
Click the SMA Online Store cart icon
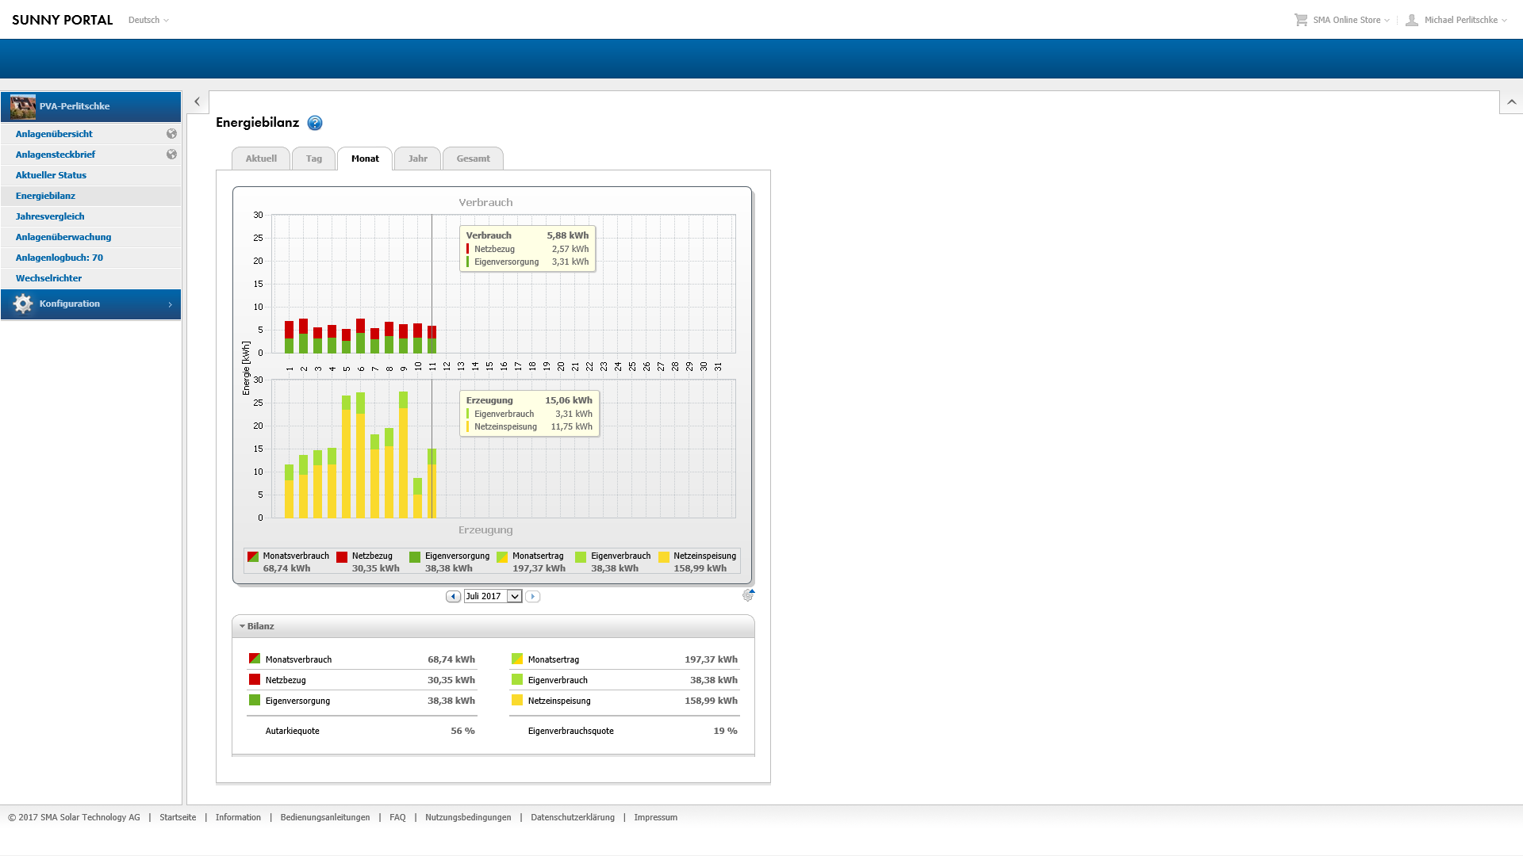[x=1301, y=20]
